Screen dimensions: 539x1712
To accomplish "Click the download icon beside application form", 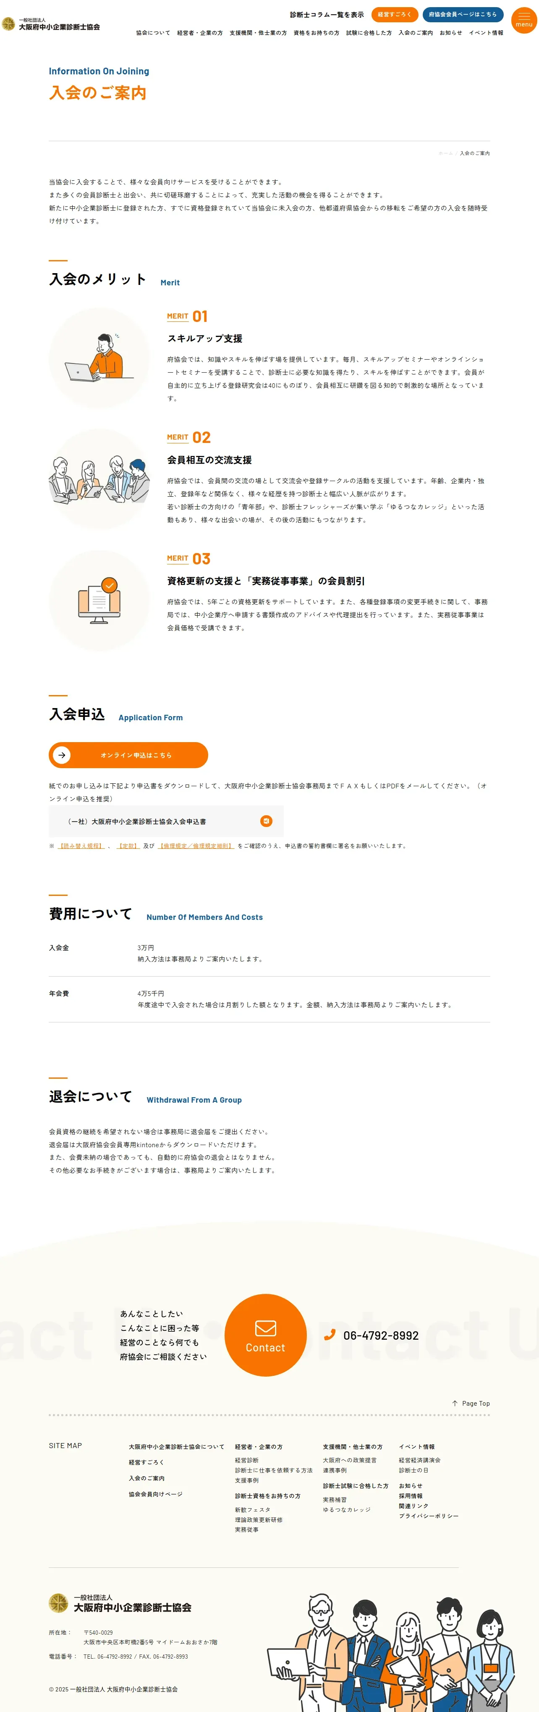I will click(266, 821).
